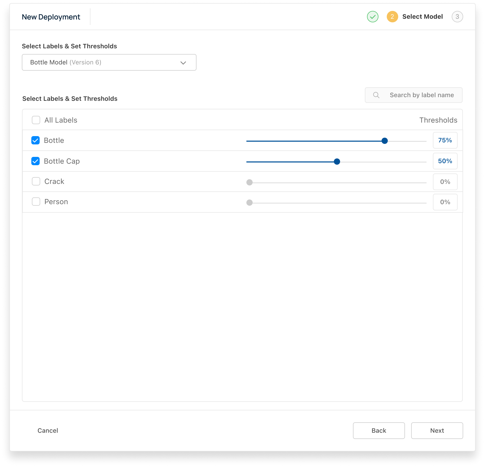The height and width of the screenshot is (467, 485).
Task: Click the magnifying glass search icon
Action: tap(376, 95)
